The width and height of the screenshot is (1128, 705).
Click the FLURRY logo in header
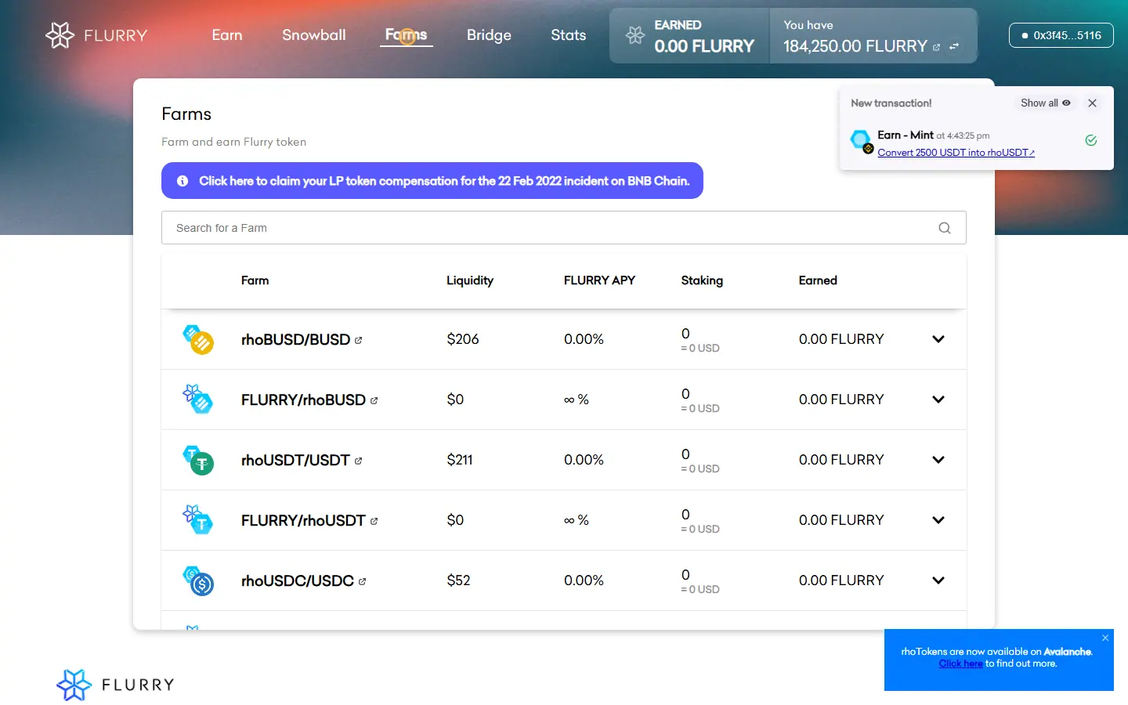pyautogui.click(x=96, y=35)
